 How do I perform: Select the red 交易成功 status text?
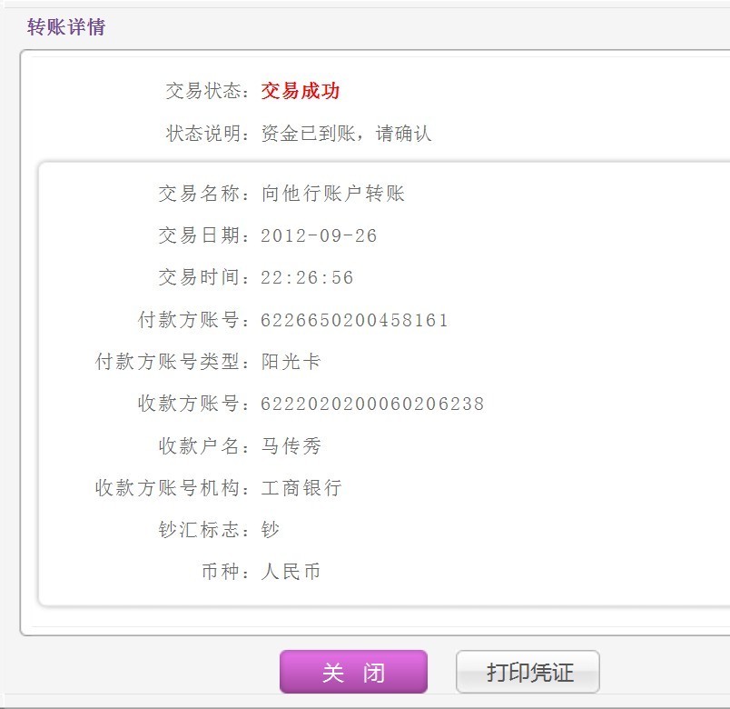[301, 91]
